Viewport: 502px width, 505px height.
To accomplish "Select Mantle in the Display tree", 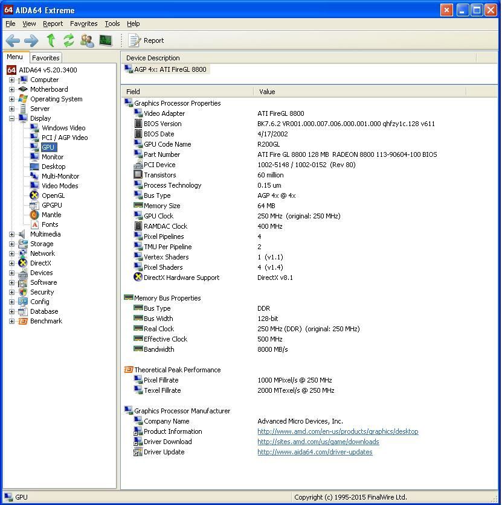I will tap(51, 215).
